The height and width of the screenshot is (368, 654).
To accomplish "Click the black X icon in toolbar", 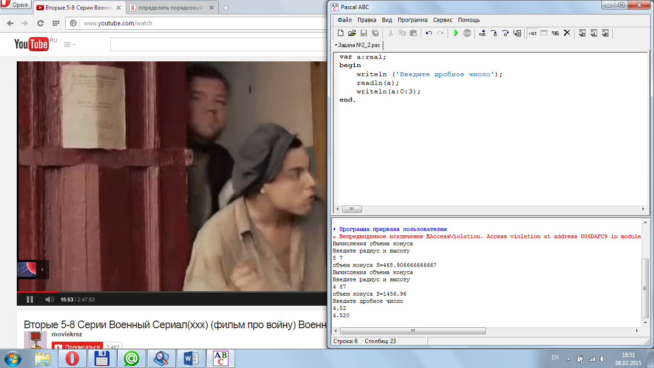I will (x=567, y=33).
